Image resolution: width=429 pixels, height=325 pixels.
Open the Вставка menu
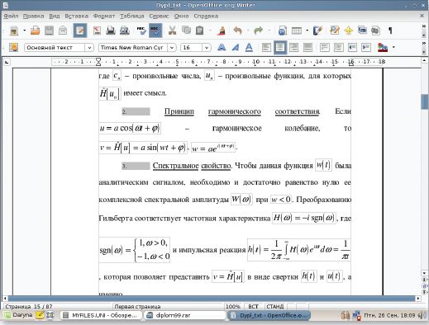coord(76,16)
